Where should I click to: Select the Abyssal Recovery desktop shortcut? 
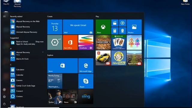(x=17, y=4)
